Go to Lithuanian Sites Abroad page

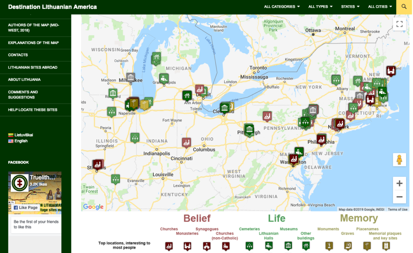(33, 67)
